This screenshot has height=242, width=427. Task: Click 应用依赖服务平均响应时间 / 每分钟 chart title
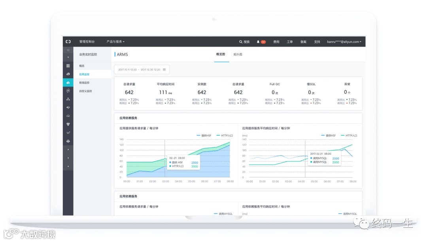(266, 206)
